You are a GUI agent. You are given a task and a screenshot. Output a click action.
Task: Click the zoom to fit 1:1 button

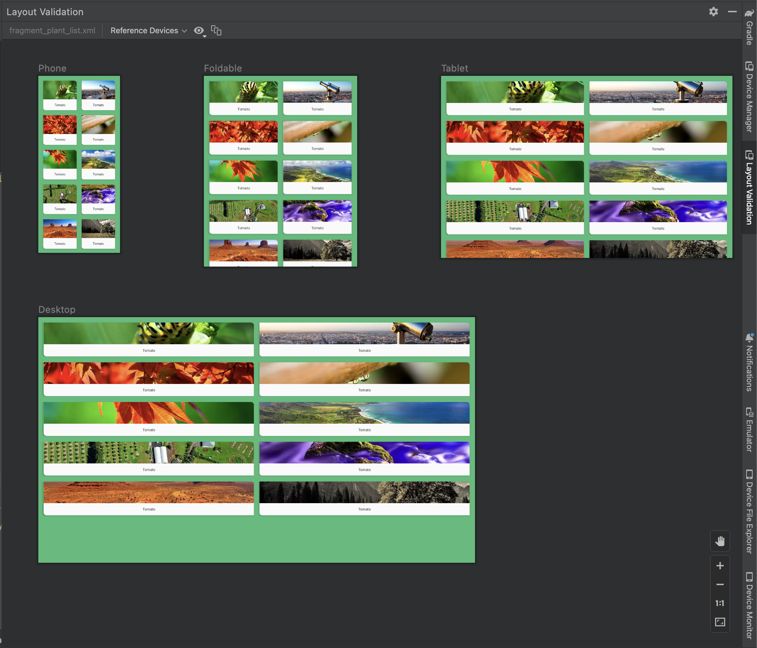tap(720, 603)
